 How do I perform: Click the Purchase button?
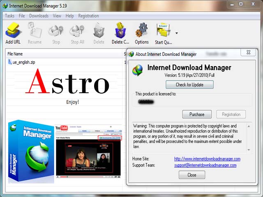pyautogui.click(x=197, y=115)
